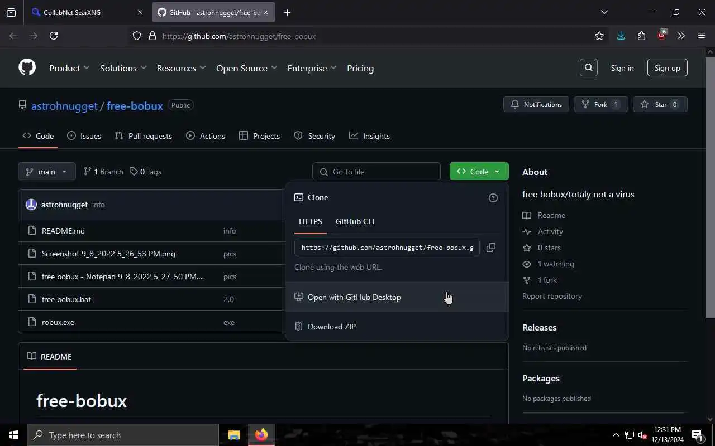715x446 pixels.
Task: Click the Report repository link
Action: pyautogui.click(x=552, y=296)
